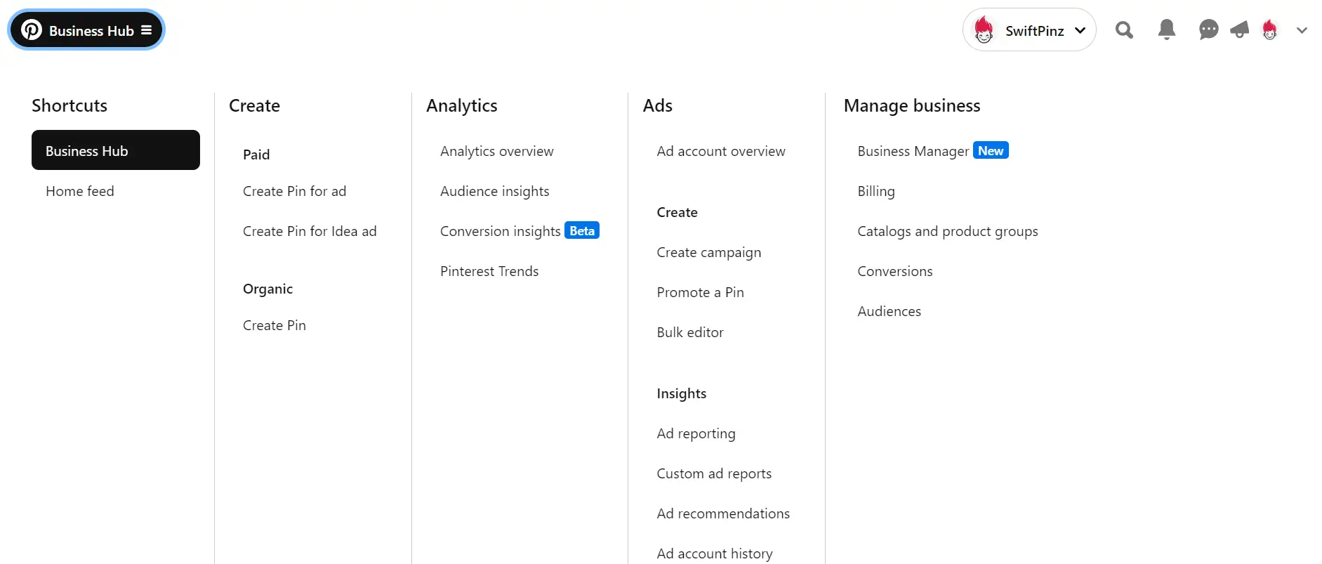Collapse the Business Hub hamburger menu
Image resolution: width=1322 pixels, height=564 pixels.
147,30
